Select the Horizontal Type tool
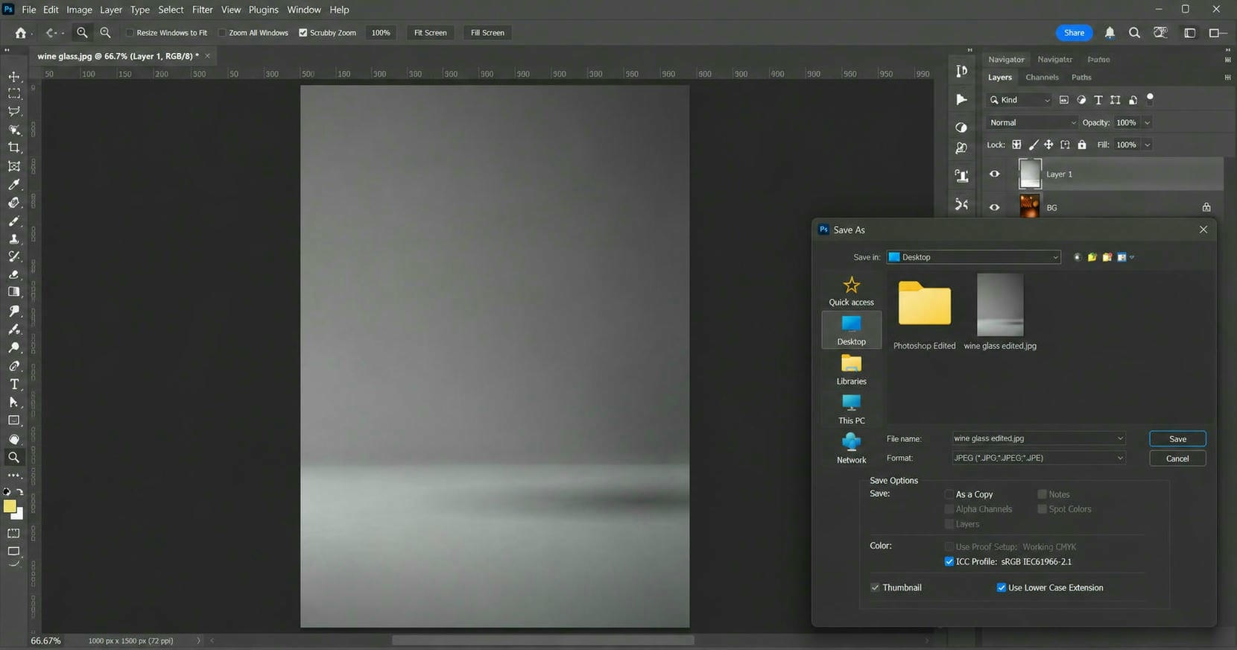 coord(14,384)
